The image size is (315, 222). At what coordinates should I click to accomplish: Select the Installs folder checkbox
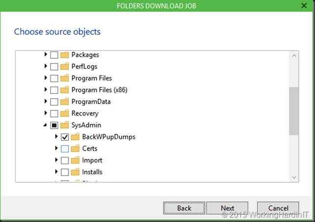(x=65, y=172)
